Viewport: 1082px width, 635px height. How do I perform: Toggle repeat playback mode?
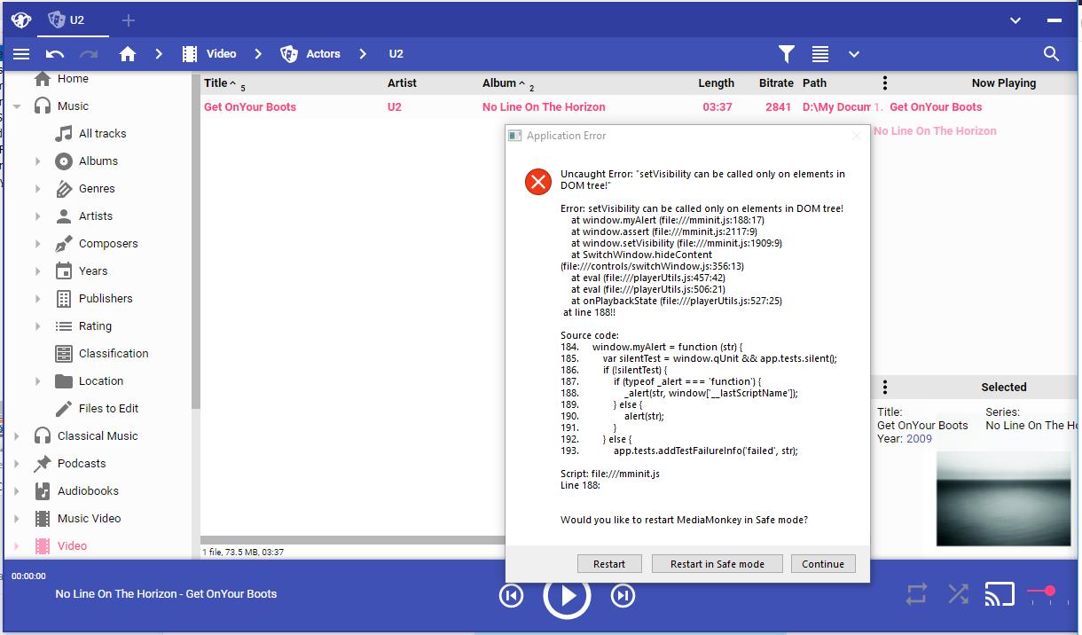pos(916,594)
